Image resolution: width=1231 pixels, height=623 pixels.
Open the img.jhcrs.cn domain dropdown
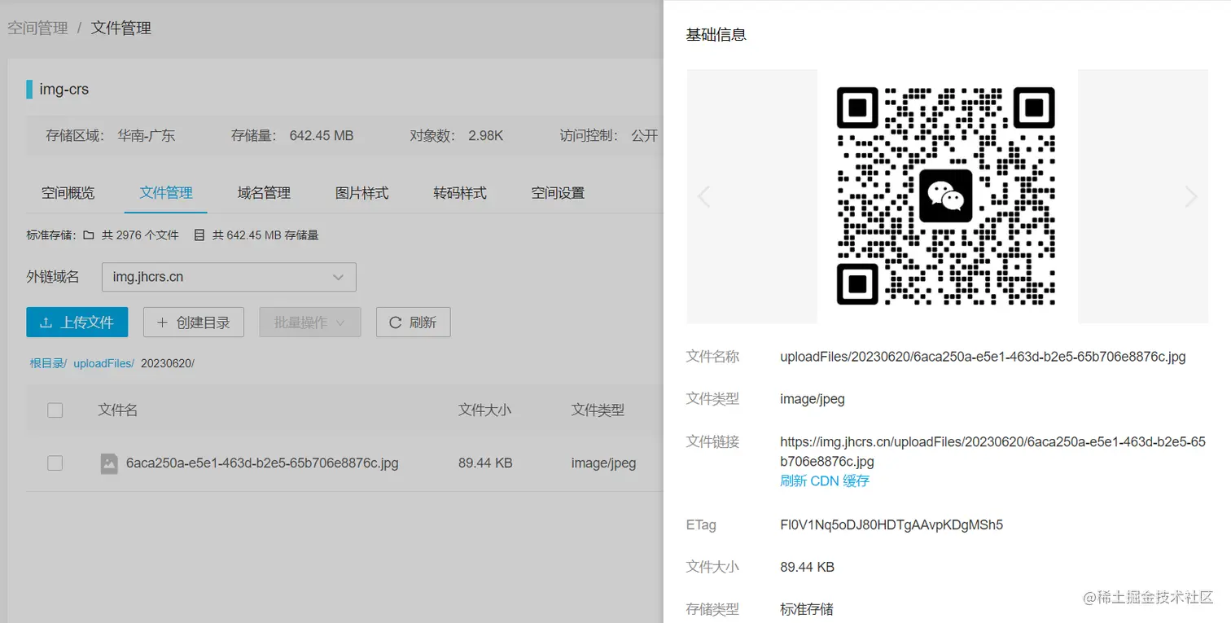tap(229, 277)
